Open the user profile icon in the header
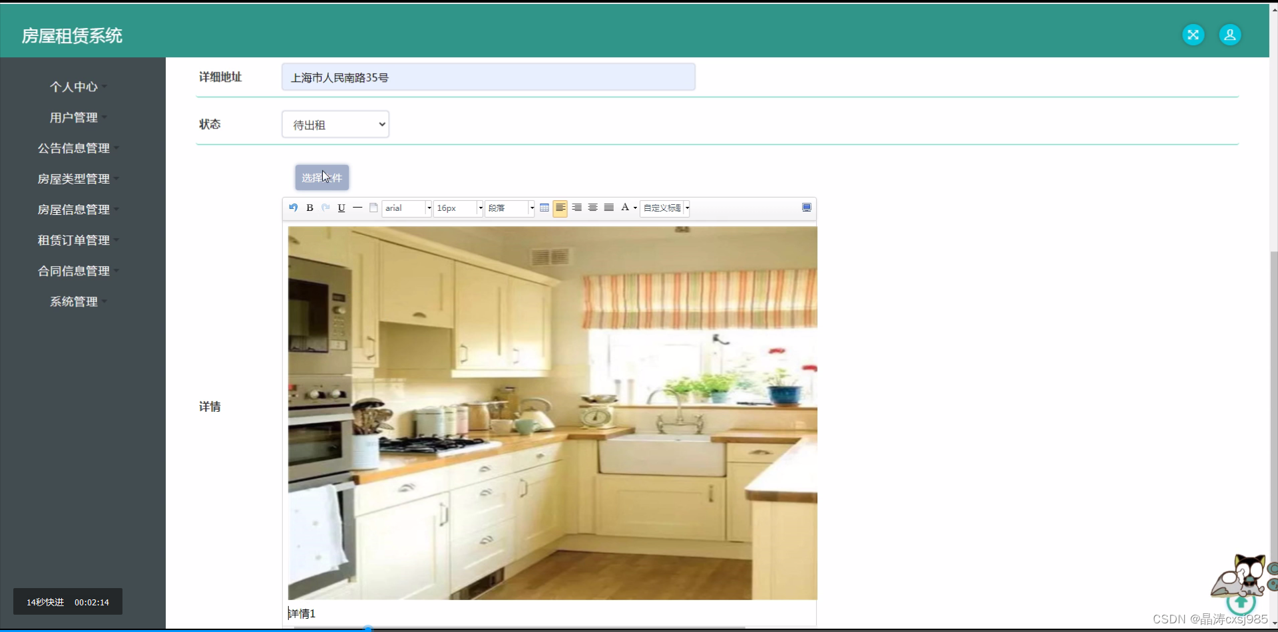 coord(1229,35)
